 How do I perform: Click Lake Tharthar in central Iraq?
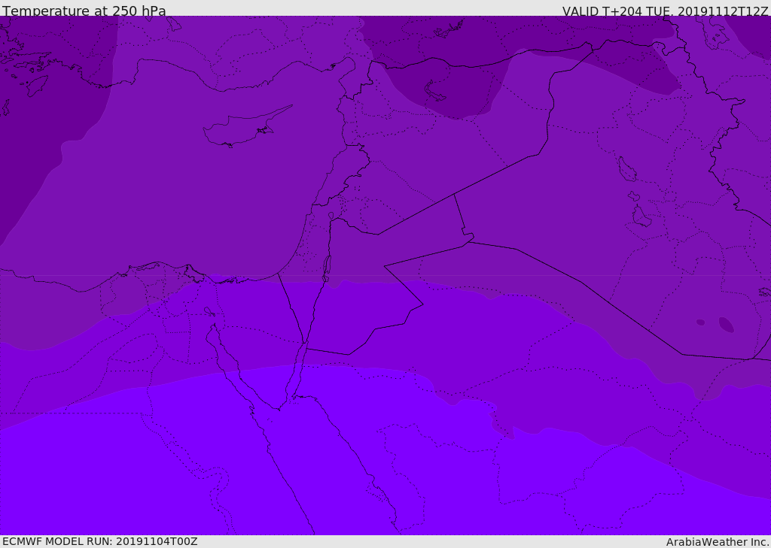tap(626, 170)
